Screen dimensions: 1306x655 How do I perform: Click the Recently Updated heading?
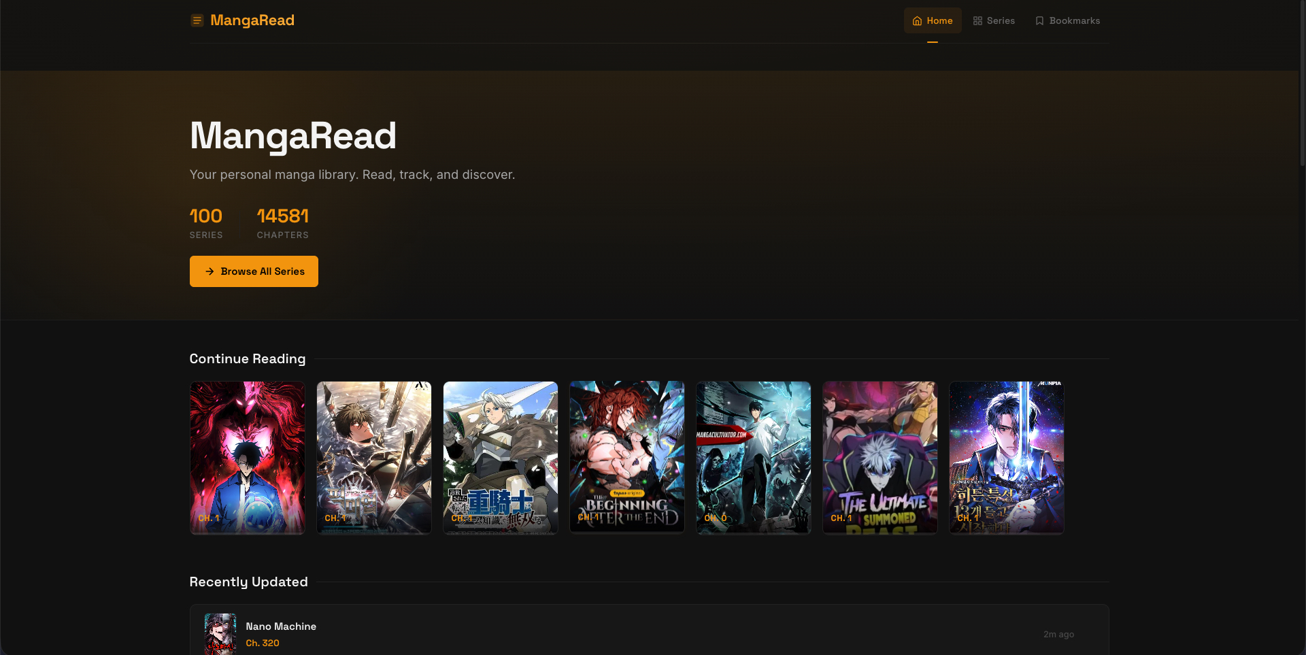pos(249,582)
